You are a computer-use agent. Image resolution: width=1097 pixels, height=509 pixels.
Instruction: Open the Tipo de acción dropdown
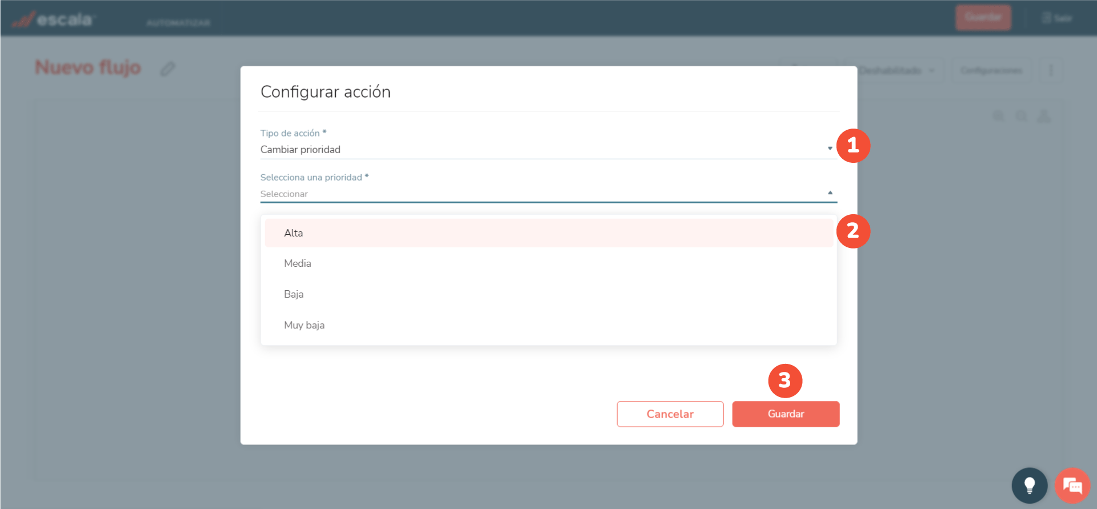click(548, 149)
